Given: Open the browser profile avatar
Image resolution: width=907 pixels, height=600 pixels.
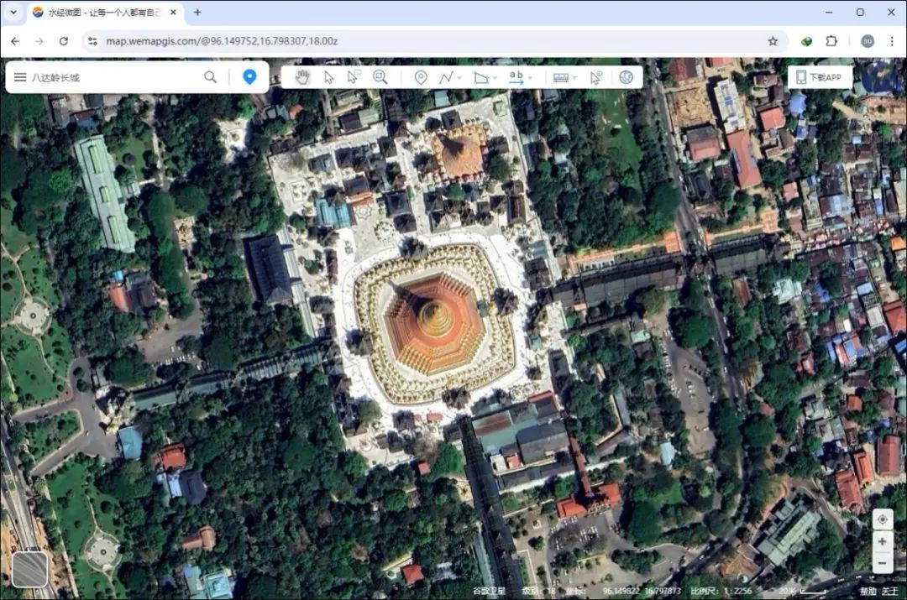Looking at the screenshot, I should tap(867, 41).
